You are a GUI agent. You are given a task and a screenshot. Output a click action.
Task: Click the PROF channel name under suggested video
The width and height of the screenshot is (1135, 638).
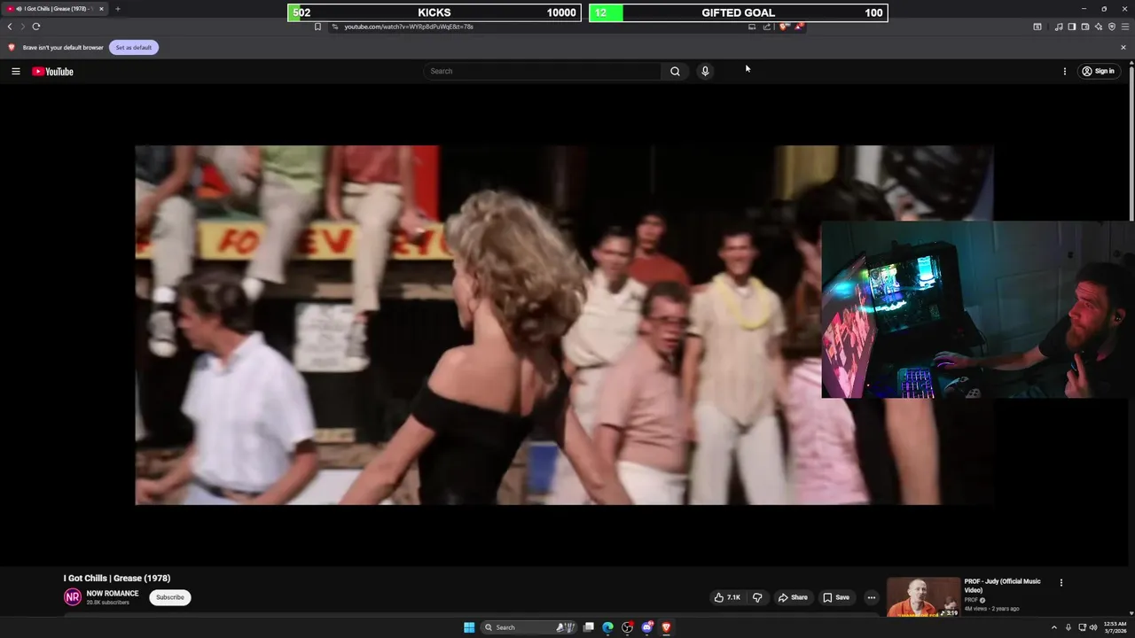click(971, 600)
